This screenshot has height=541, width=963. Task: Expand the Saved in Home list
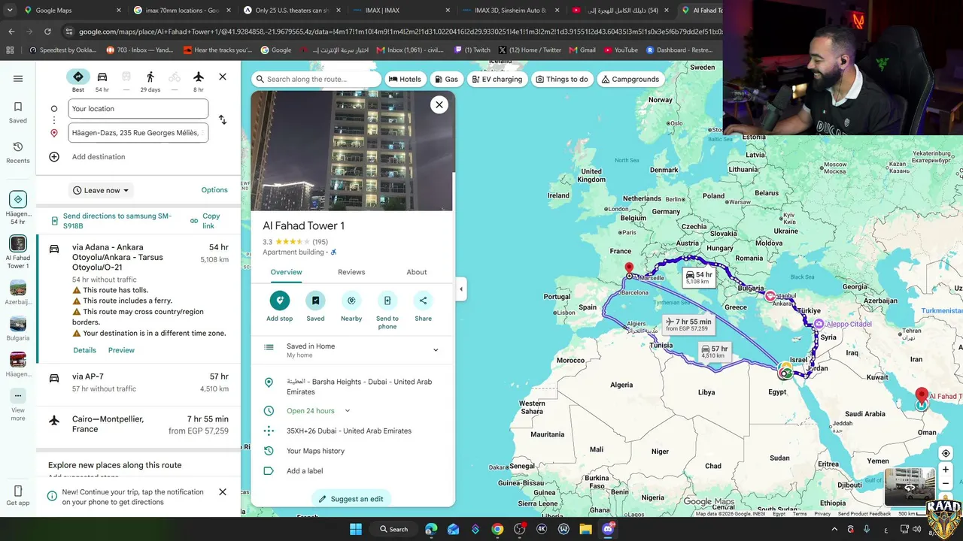[x=353, y=350]
